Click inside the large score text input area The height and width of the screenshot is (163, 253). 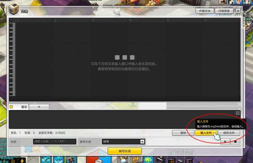[x=124, y=120]
